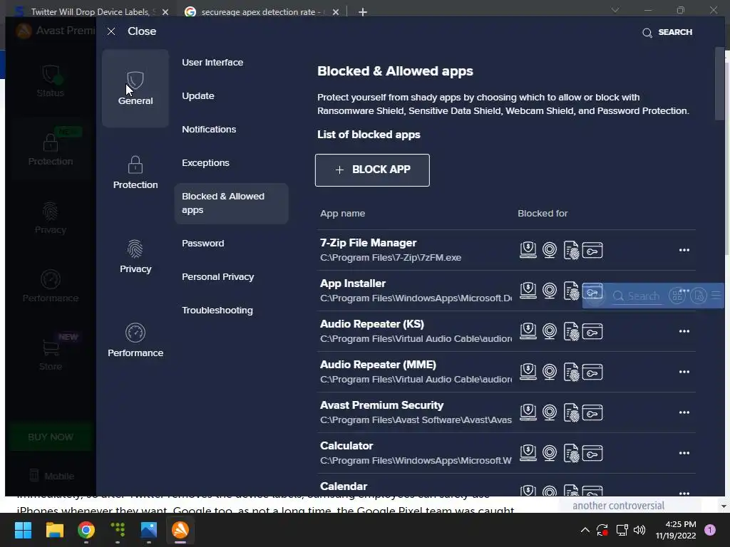Open the Performance settings category

click(135, 341)
